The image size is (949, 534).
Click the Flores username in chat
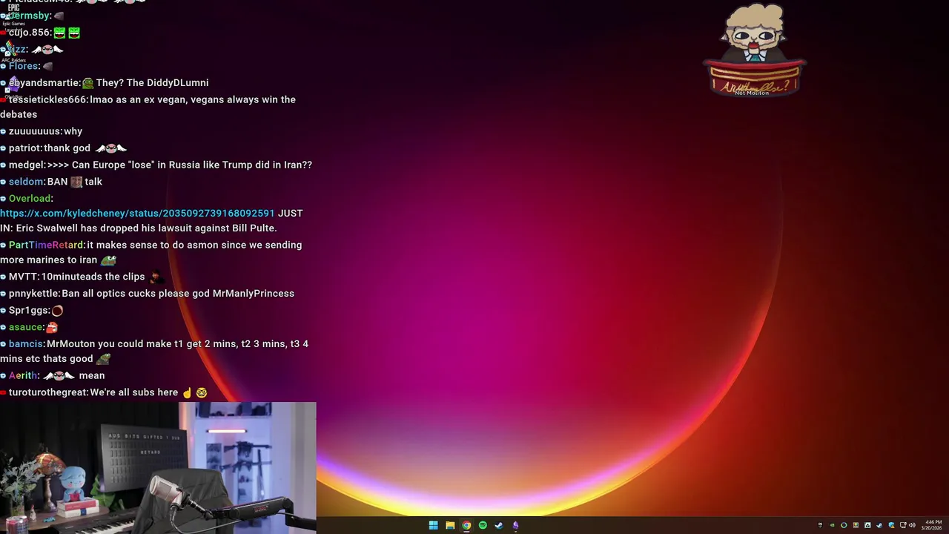pyautogui.click(x=23, y=66)
